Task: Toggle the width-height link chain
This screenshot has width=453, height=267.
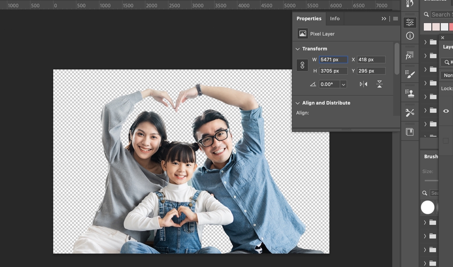Action: click(x=302, y=65)
